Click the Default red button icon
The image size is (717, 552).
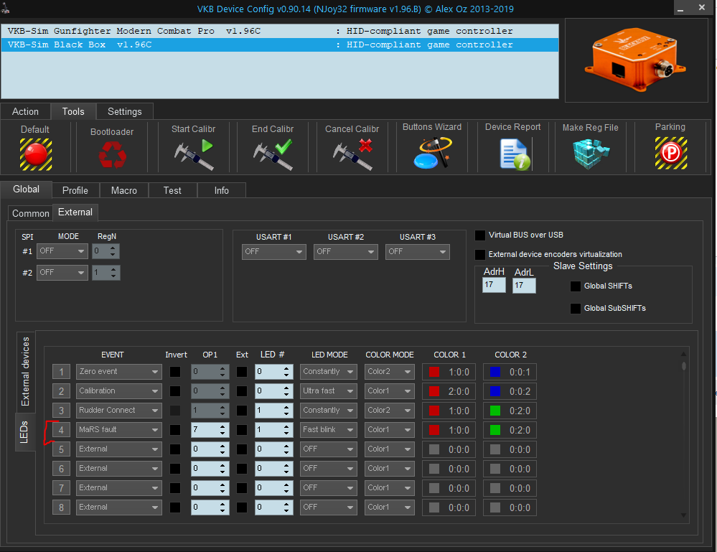point(35,153)
